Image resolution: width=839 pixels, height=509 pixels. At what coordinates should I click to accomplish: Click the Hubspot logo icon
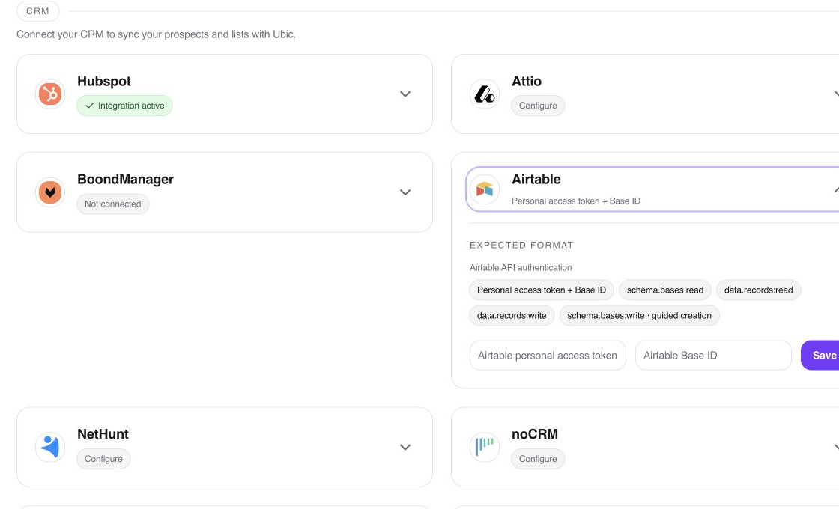tap(50, 94)
